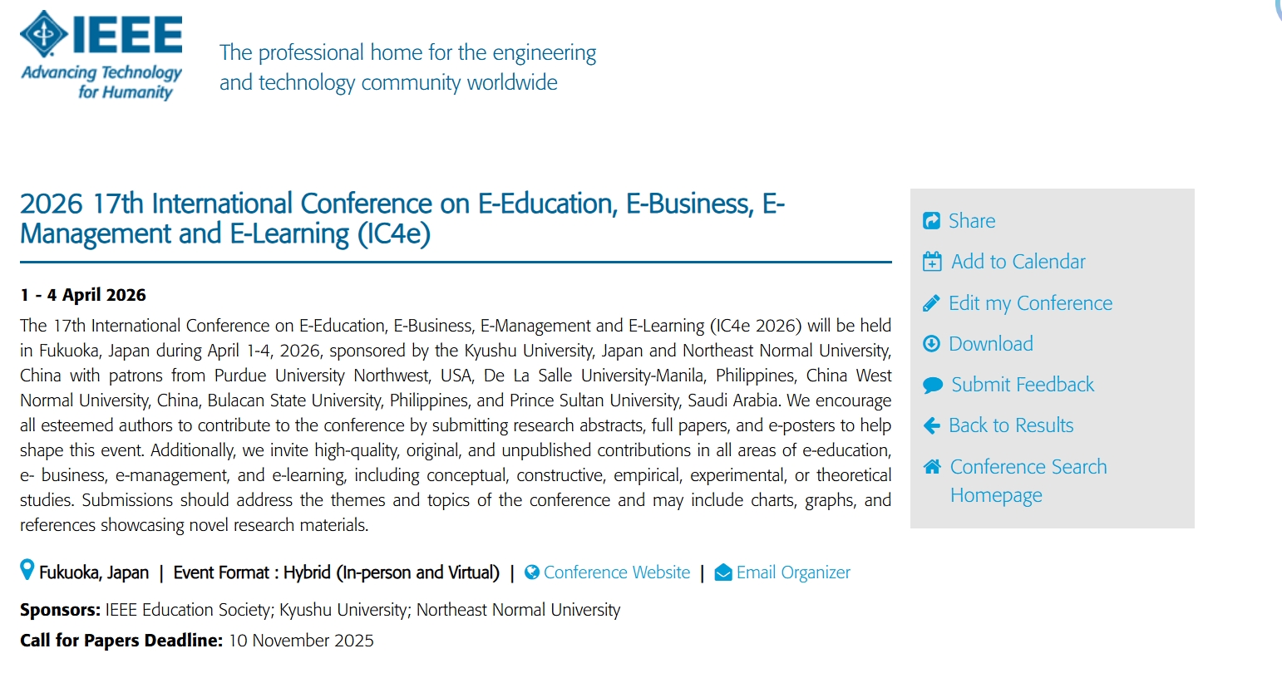Go to Back to Results

pos(1011,425)
